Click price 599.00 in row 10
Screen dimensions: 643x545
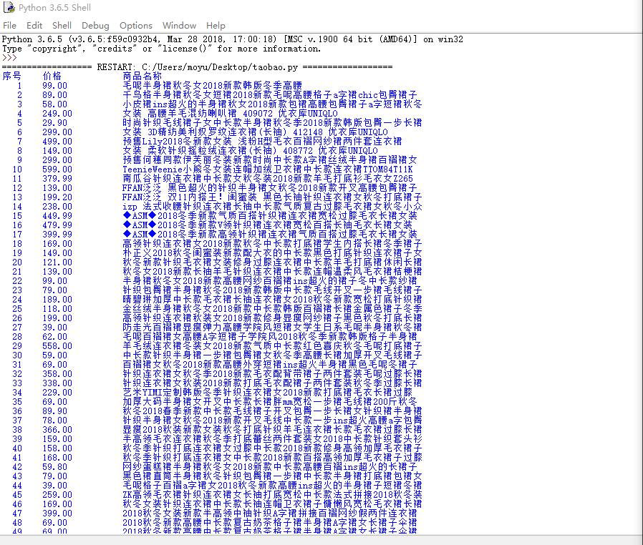57,169
